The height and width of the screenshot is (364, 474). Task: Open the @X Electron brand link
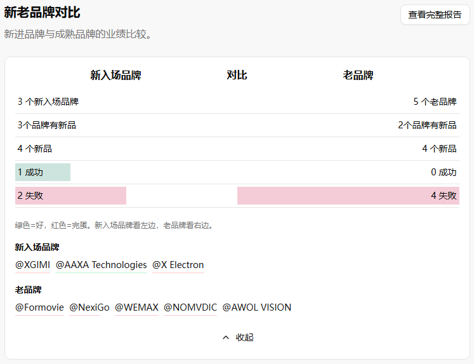178,265
